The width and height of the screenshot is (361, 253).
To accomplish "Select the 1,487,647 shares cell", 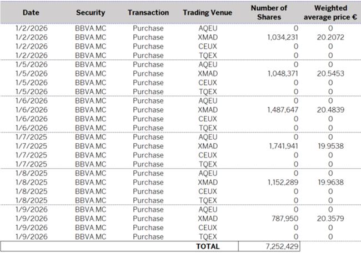I will (282, 110).
